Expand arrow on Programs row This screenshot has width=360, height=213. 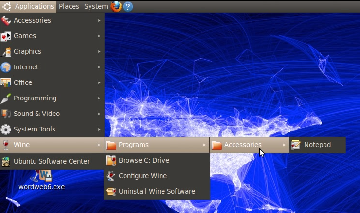[x=204, y=145]
